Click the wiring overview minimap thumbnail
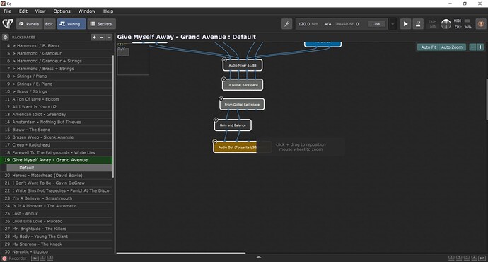 point(133,59)
